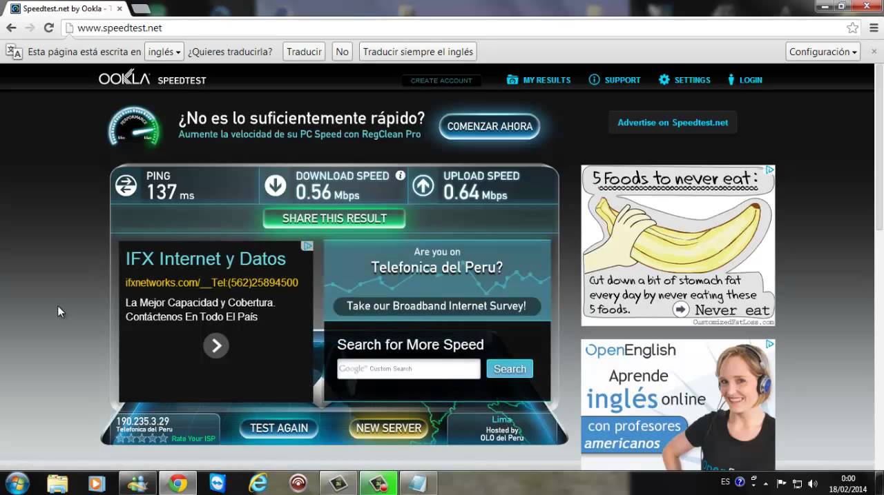The width and height of the screenshot is (884, 495).
Task: Open the inglés language dropdown
Action: click(x=164, y=52)
